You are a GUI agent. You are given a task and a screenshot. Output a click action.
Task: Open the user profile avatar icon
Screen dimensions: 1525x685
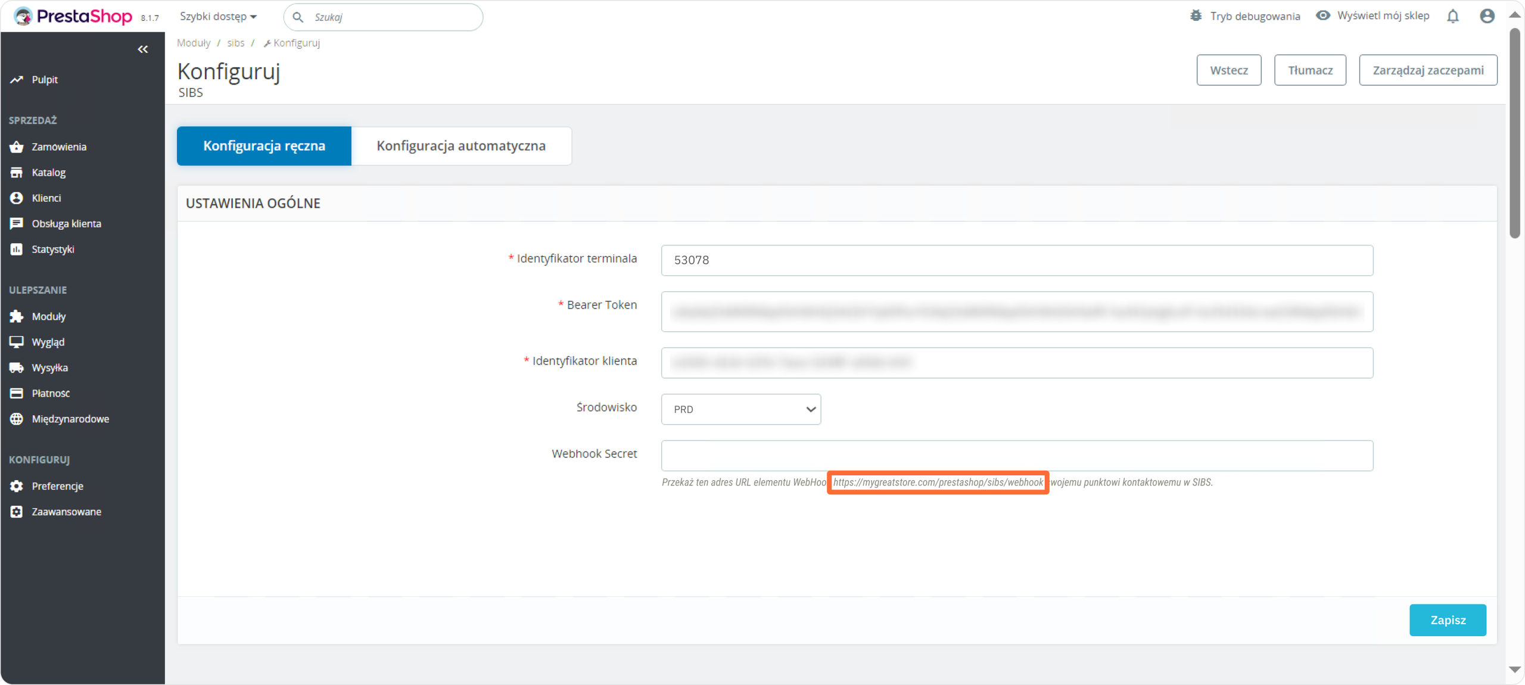(x=1487, y=16)
